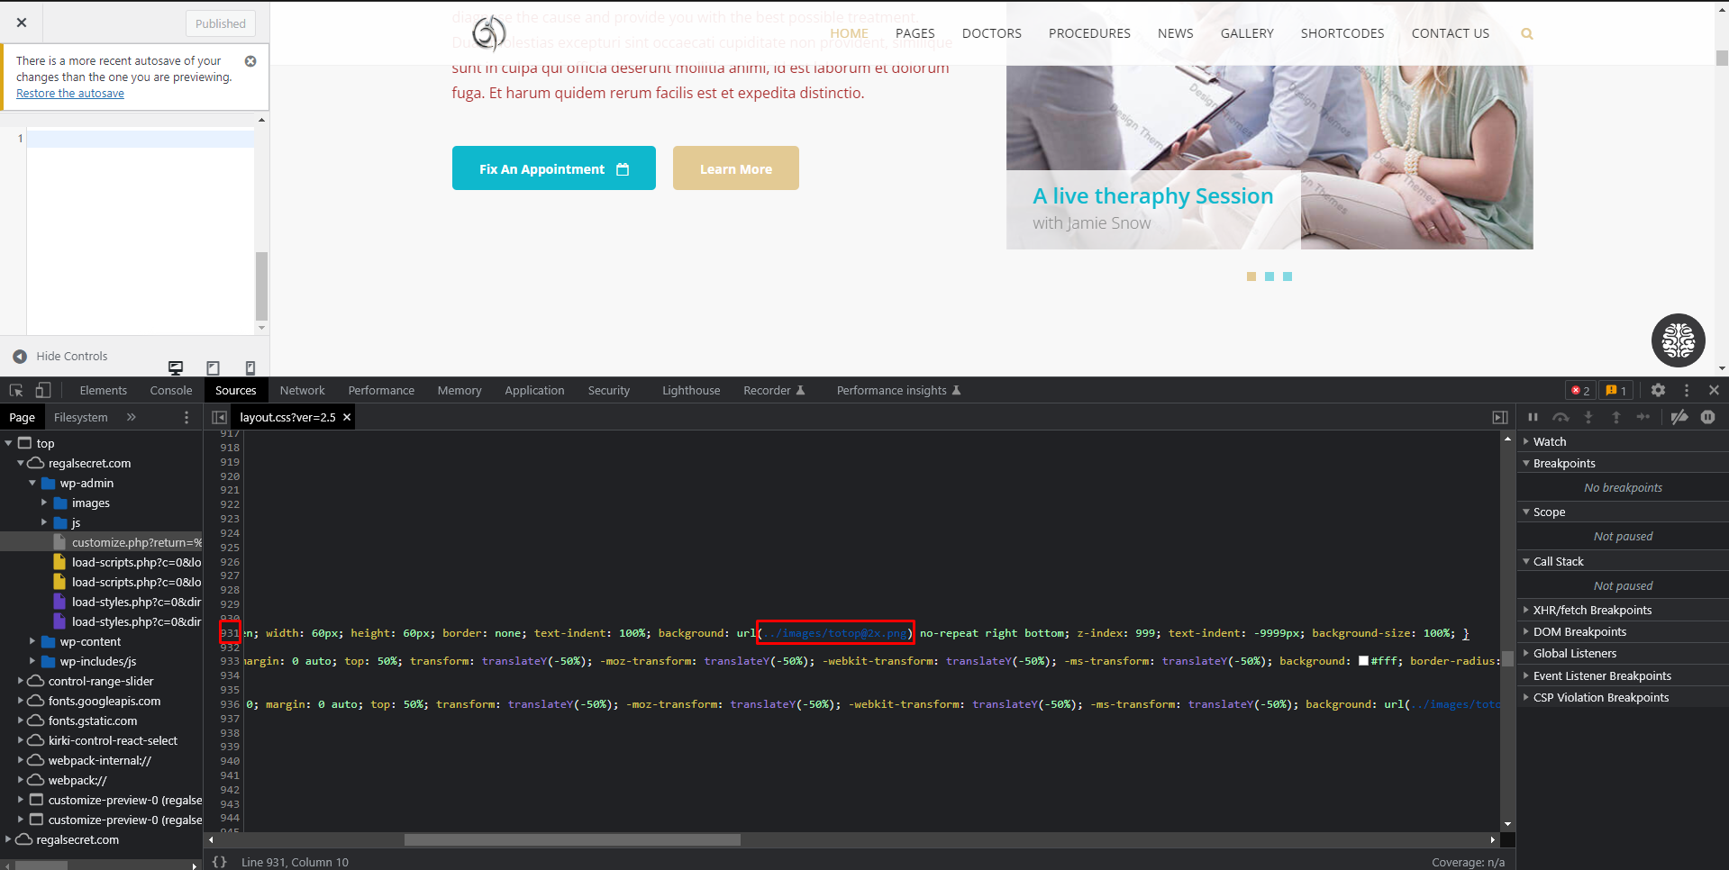
Task: Open the PROCEDURES menu item
Action: (x=1089, y=33)
